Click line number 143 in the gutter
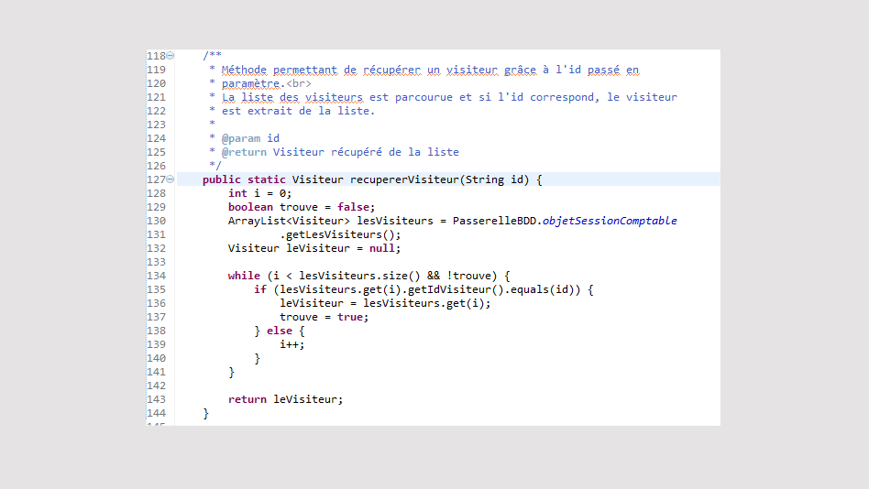Image resolution: width=869 pixels, height=489 pixels. (x=156, y=399)
